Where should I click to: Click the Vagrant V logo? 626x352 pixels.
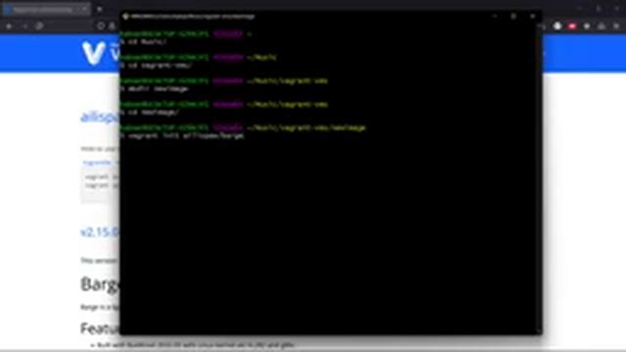[x=93, y=53]
